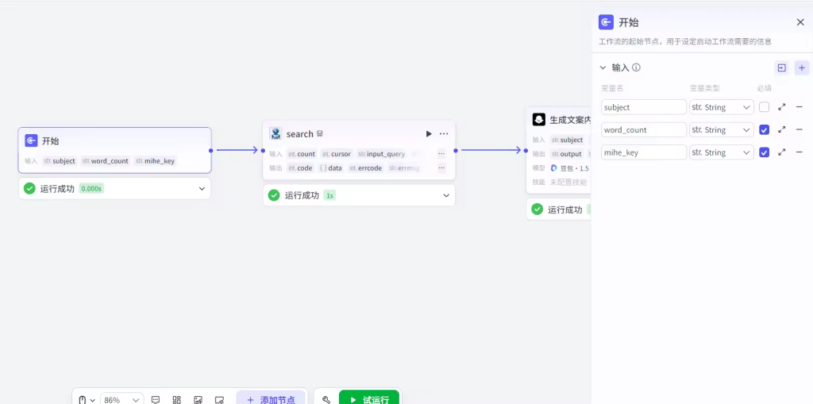Click the 添加节点 button
813x404 pixels.
pyautogui.click(x=271, y=400)
